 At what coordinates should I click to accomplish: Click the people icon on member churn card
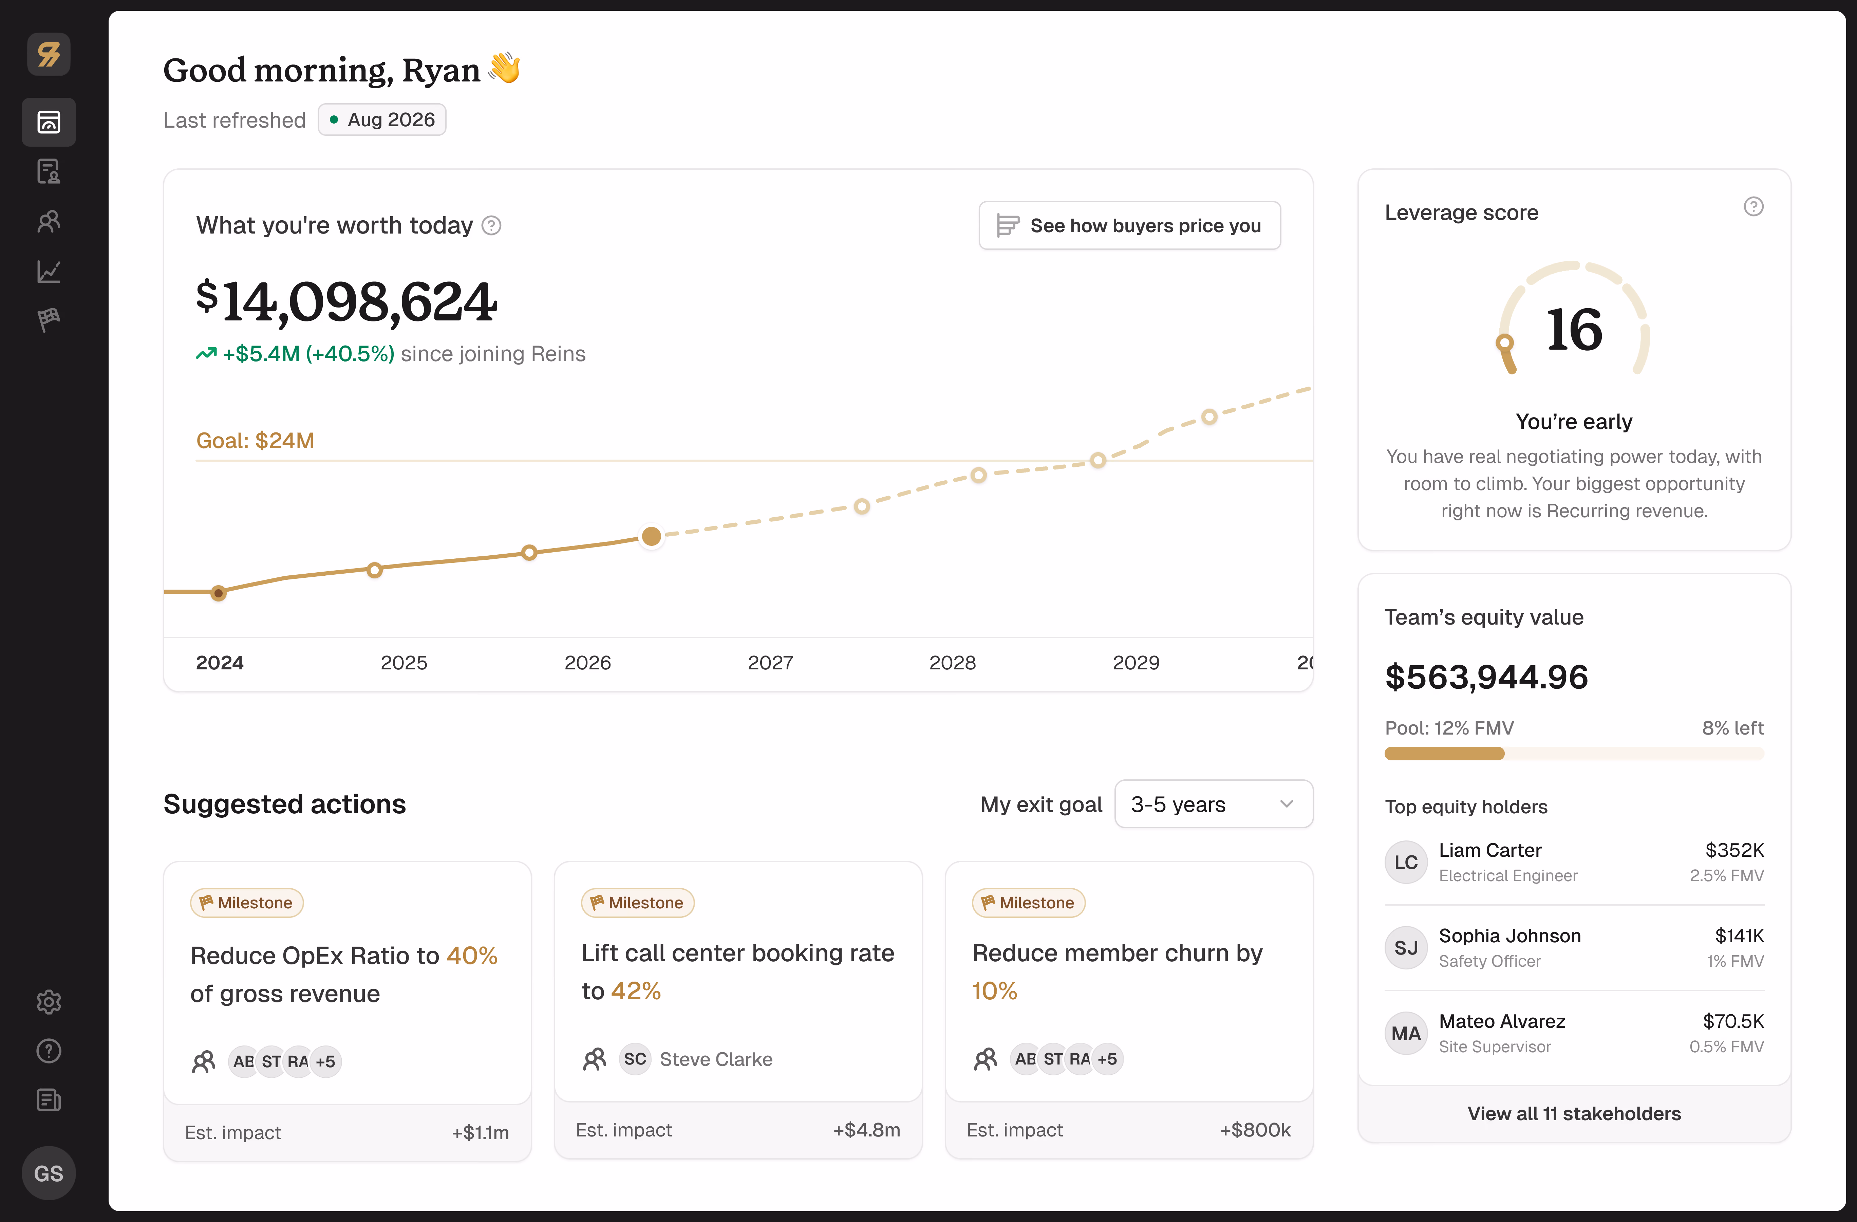click(986, 1059)
